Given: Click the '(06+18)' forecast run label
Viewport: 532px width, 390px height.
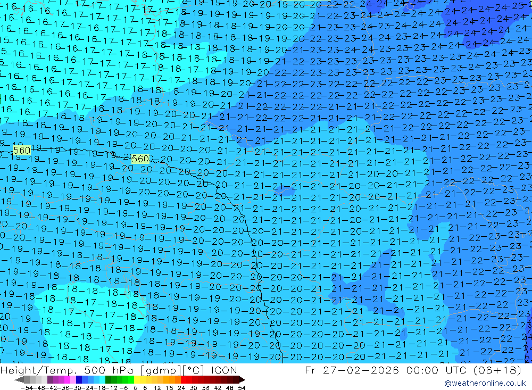Looking at the screenshot, I should pos(497,370).
